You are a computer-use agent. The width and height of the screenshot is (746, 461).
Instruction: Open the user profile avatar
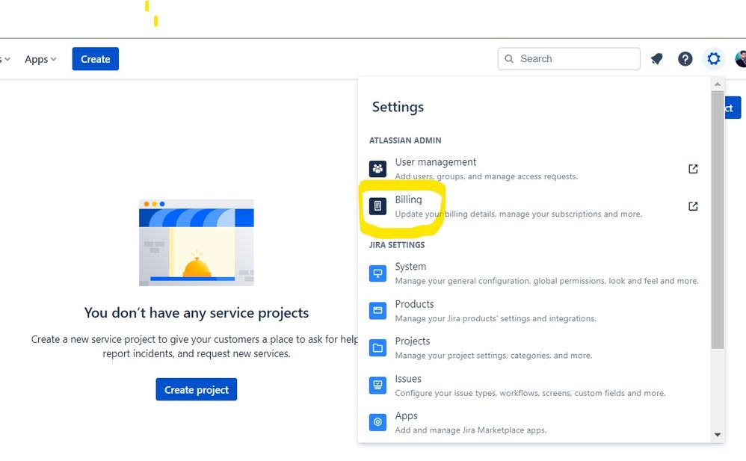[741, 59]
